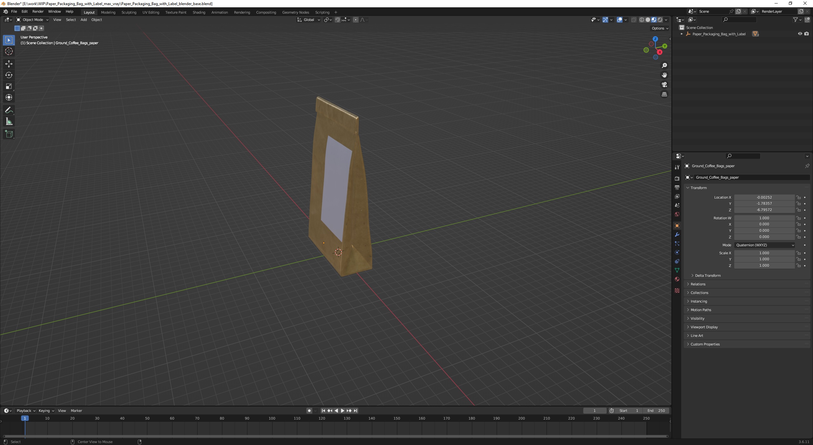This screenshot has width=813, height=445.
Task: Toggle the Scale Z lock
Action: coord(798,265)
